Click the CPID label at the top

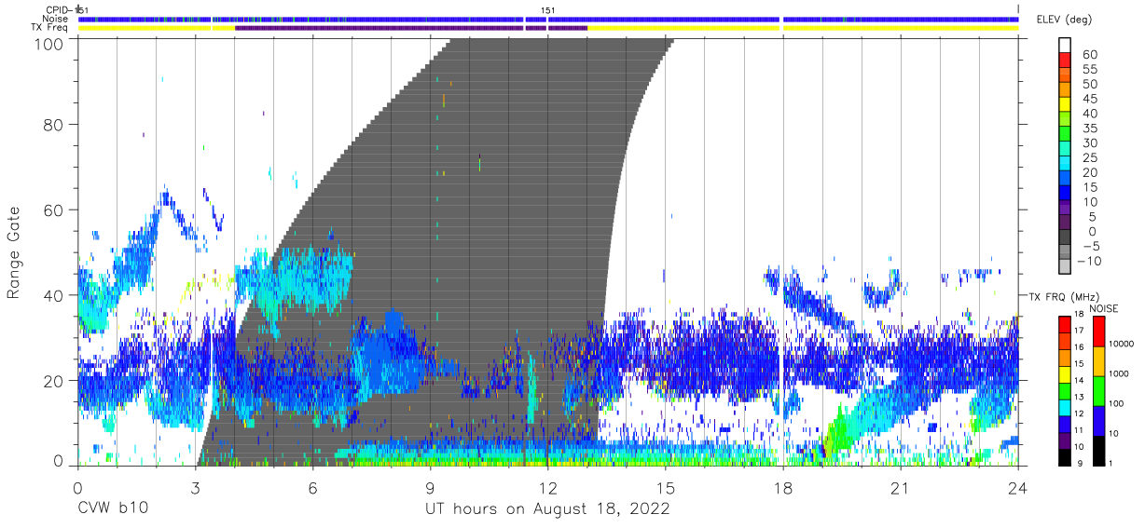pyautogui.click(x=57, y=10)
